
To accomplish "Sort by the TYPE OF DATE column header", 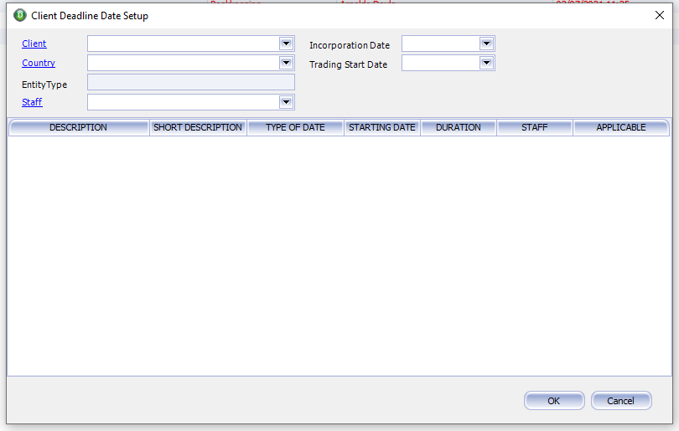I will 295,127.
